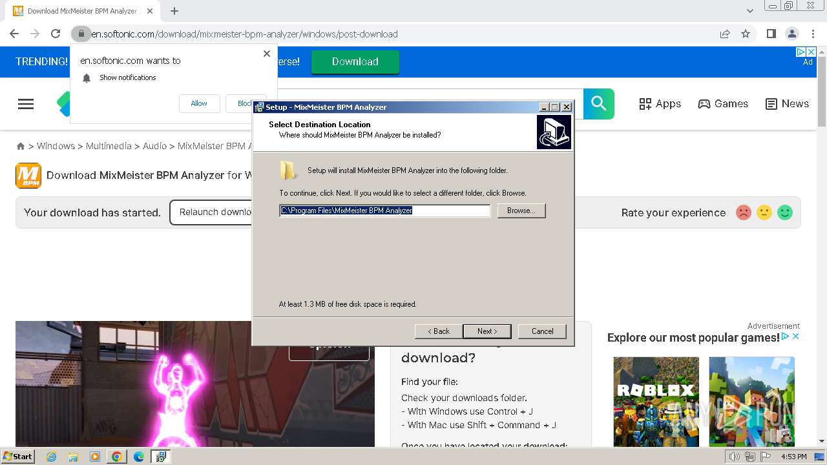Click the MixMeister BPM app logo icon

[28, 176]
